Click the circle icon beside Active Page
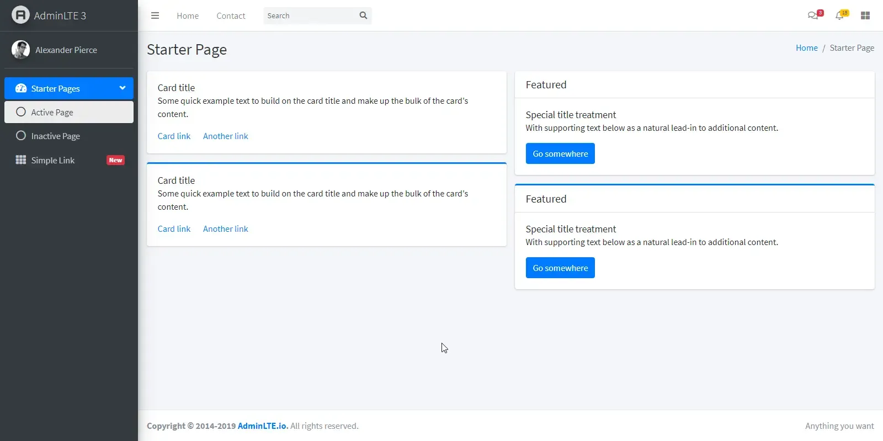 [x=21, y=112]
